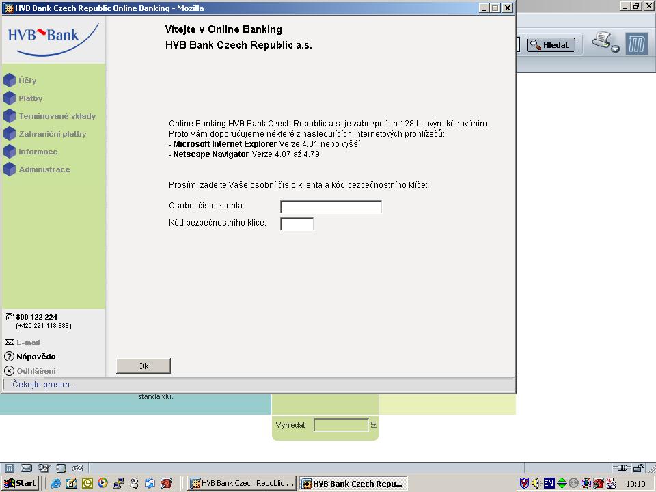Open Zahraniční platby section
The height and width of the screenshot is (492, 656).
[53, 134]
